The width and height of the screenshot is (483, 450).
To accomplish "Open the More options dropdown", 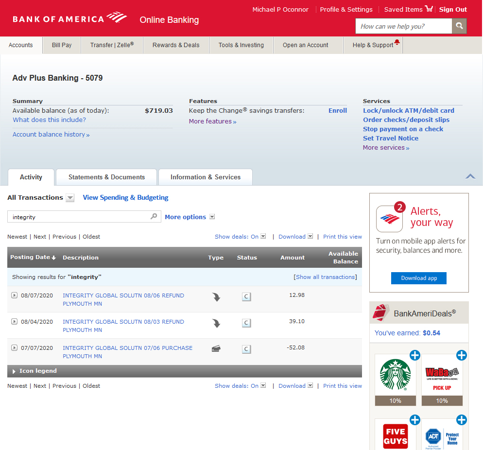I will (212, 217).
